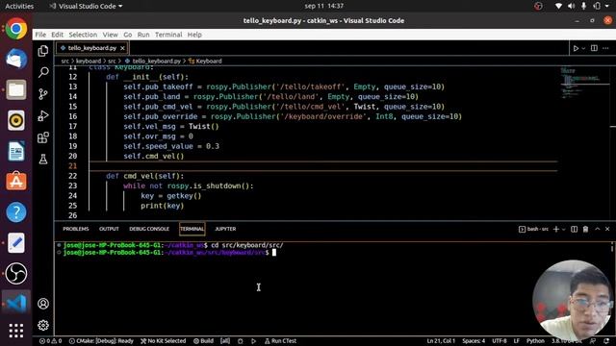Viewport: 616px width, 346px height.
Task: Change end of line sequence via LF
Action: click(517, 341)
